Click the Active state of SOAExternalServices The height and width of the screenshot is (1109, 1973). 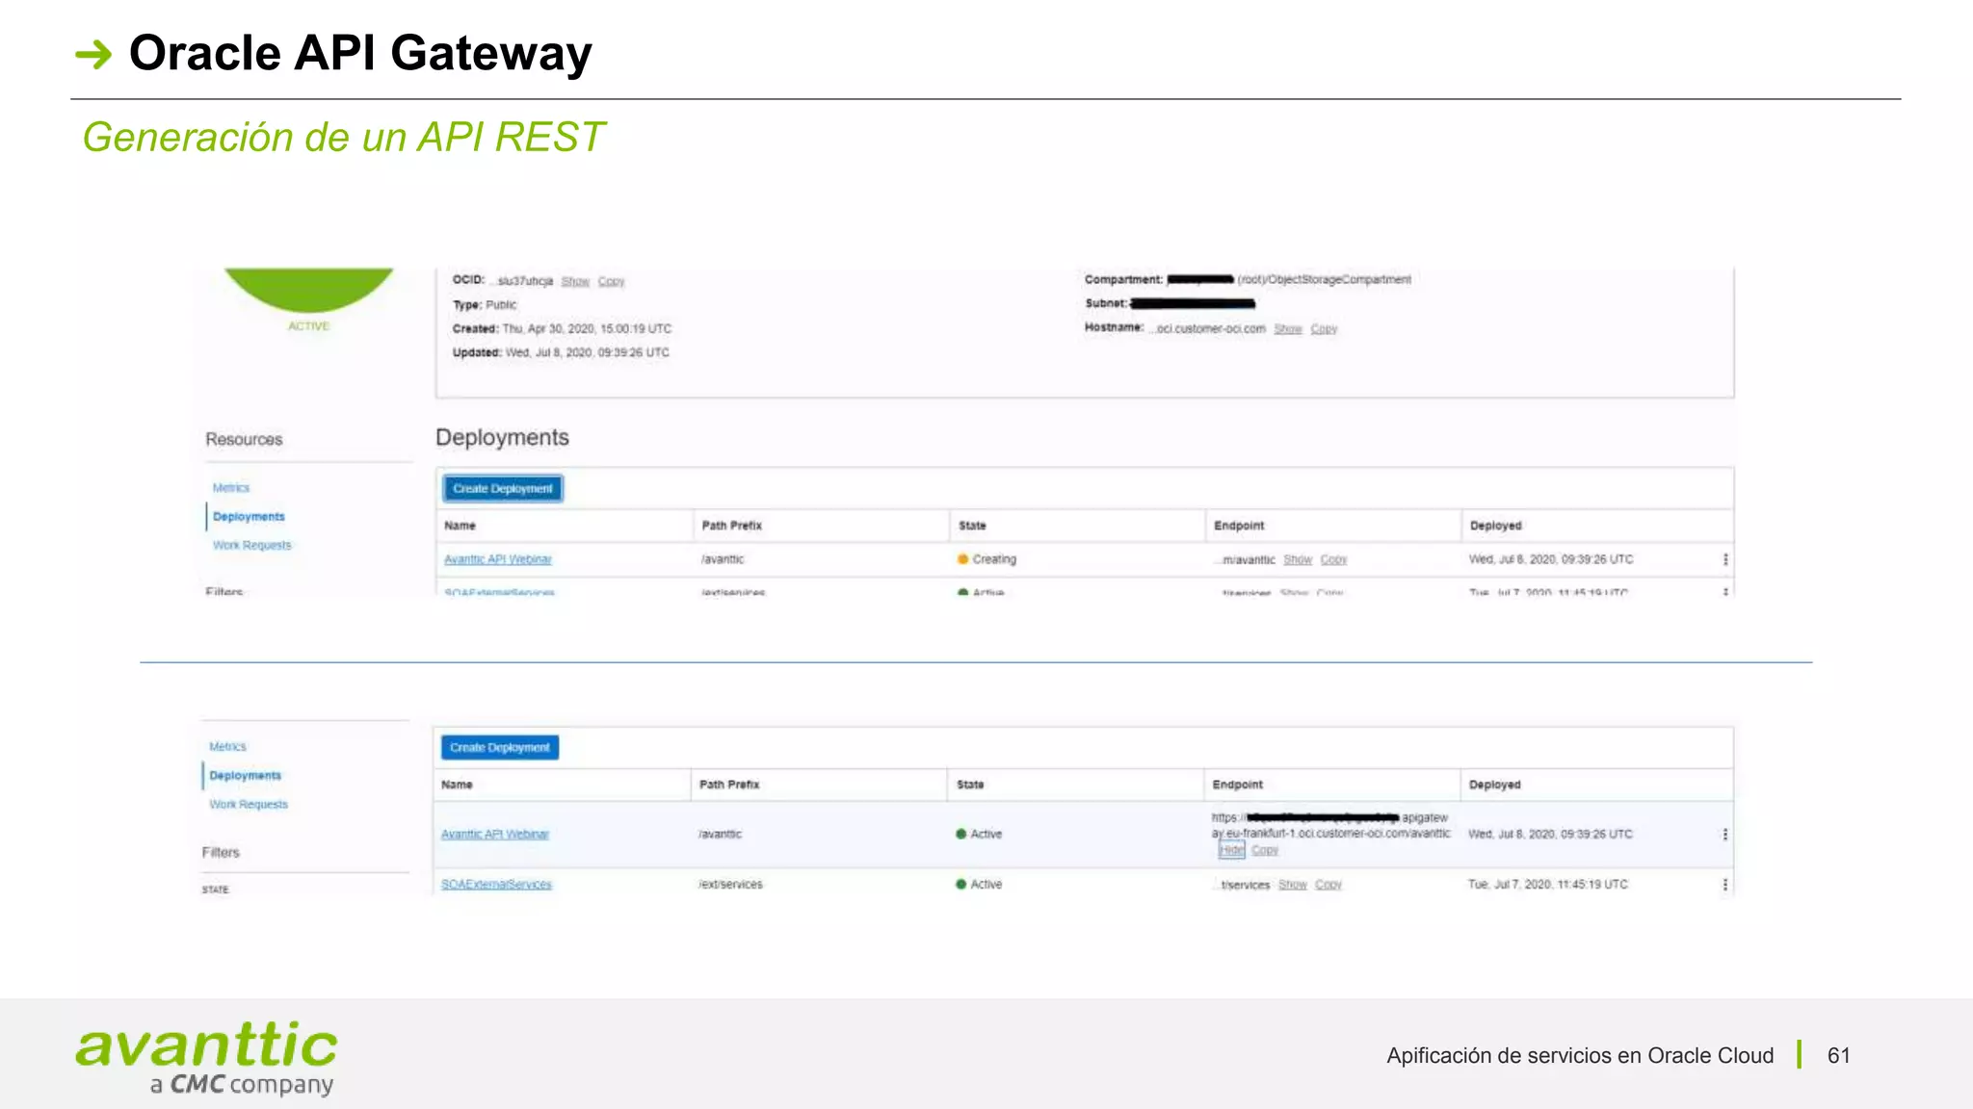pos(986,885)
